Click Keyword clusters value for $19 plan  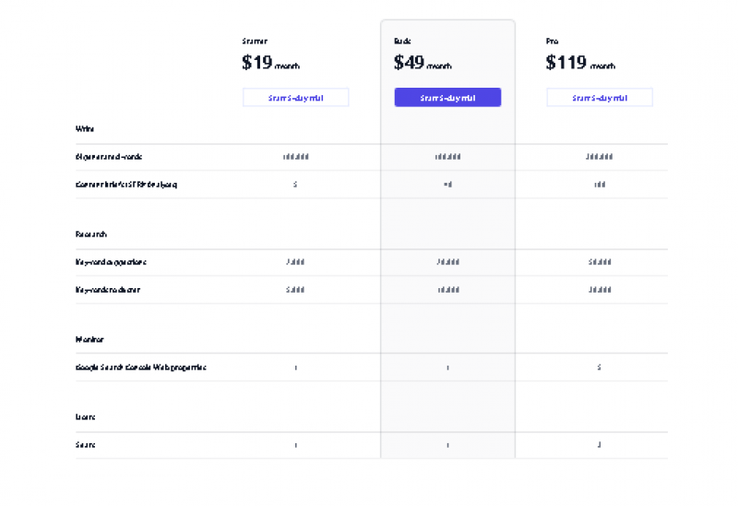click(295, 290)
